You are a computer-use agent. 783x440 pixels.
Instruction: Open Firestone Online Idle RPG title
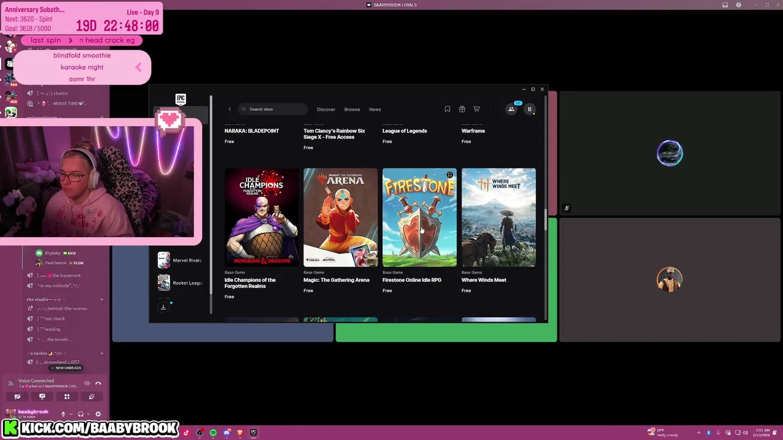click(412, 280)
